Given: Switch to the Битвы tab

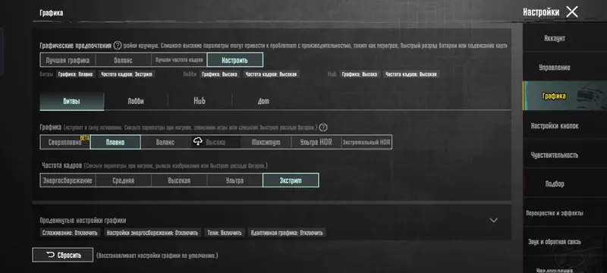Looking at the screenshot, I should click(71, 102).
